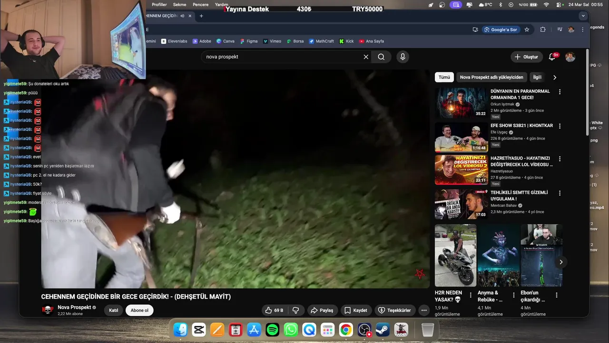Open a new Chrome tab with plus
The width and height of the screenshot is (609, 343).
pyautogui.click(x=201, y=16)
